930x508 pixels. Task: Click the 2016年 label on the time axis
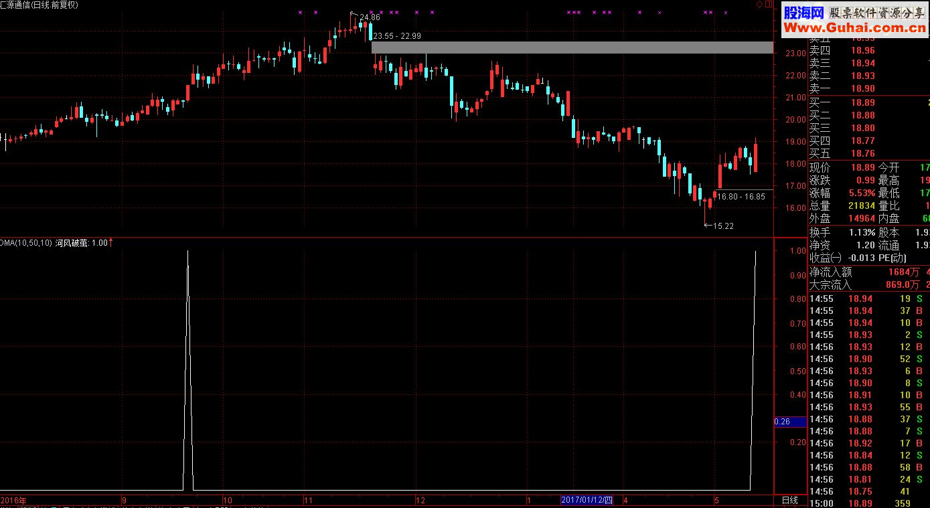coord(13,500)
